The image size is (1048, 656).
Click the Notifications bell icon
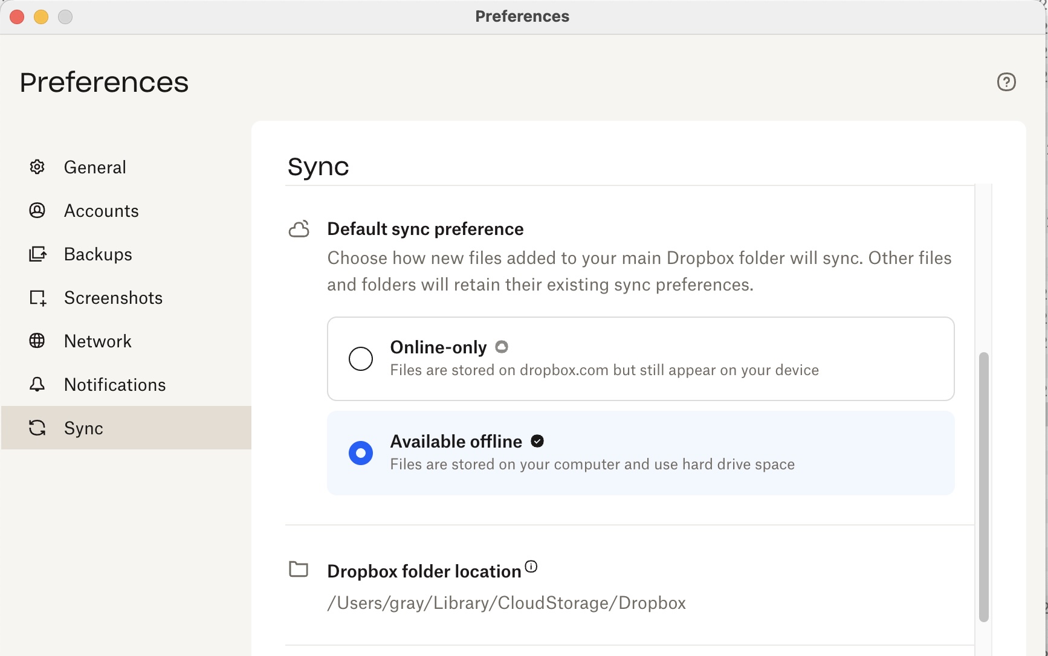(x=37, y=385)
